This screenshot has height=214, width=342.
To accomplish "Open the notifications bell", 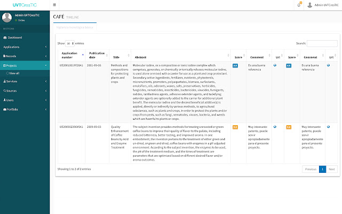I will point(299,5).
